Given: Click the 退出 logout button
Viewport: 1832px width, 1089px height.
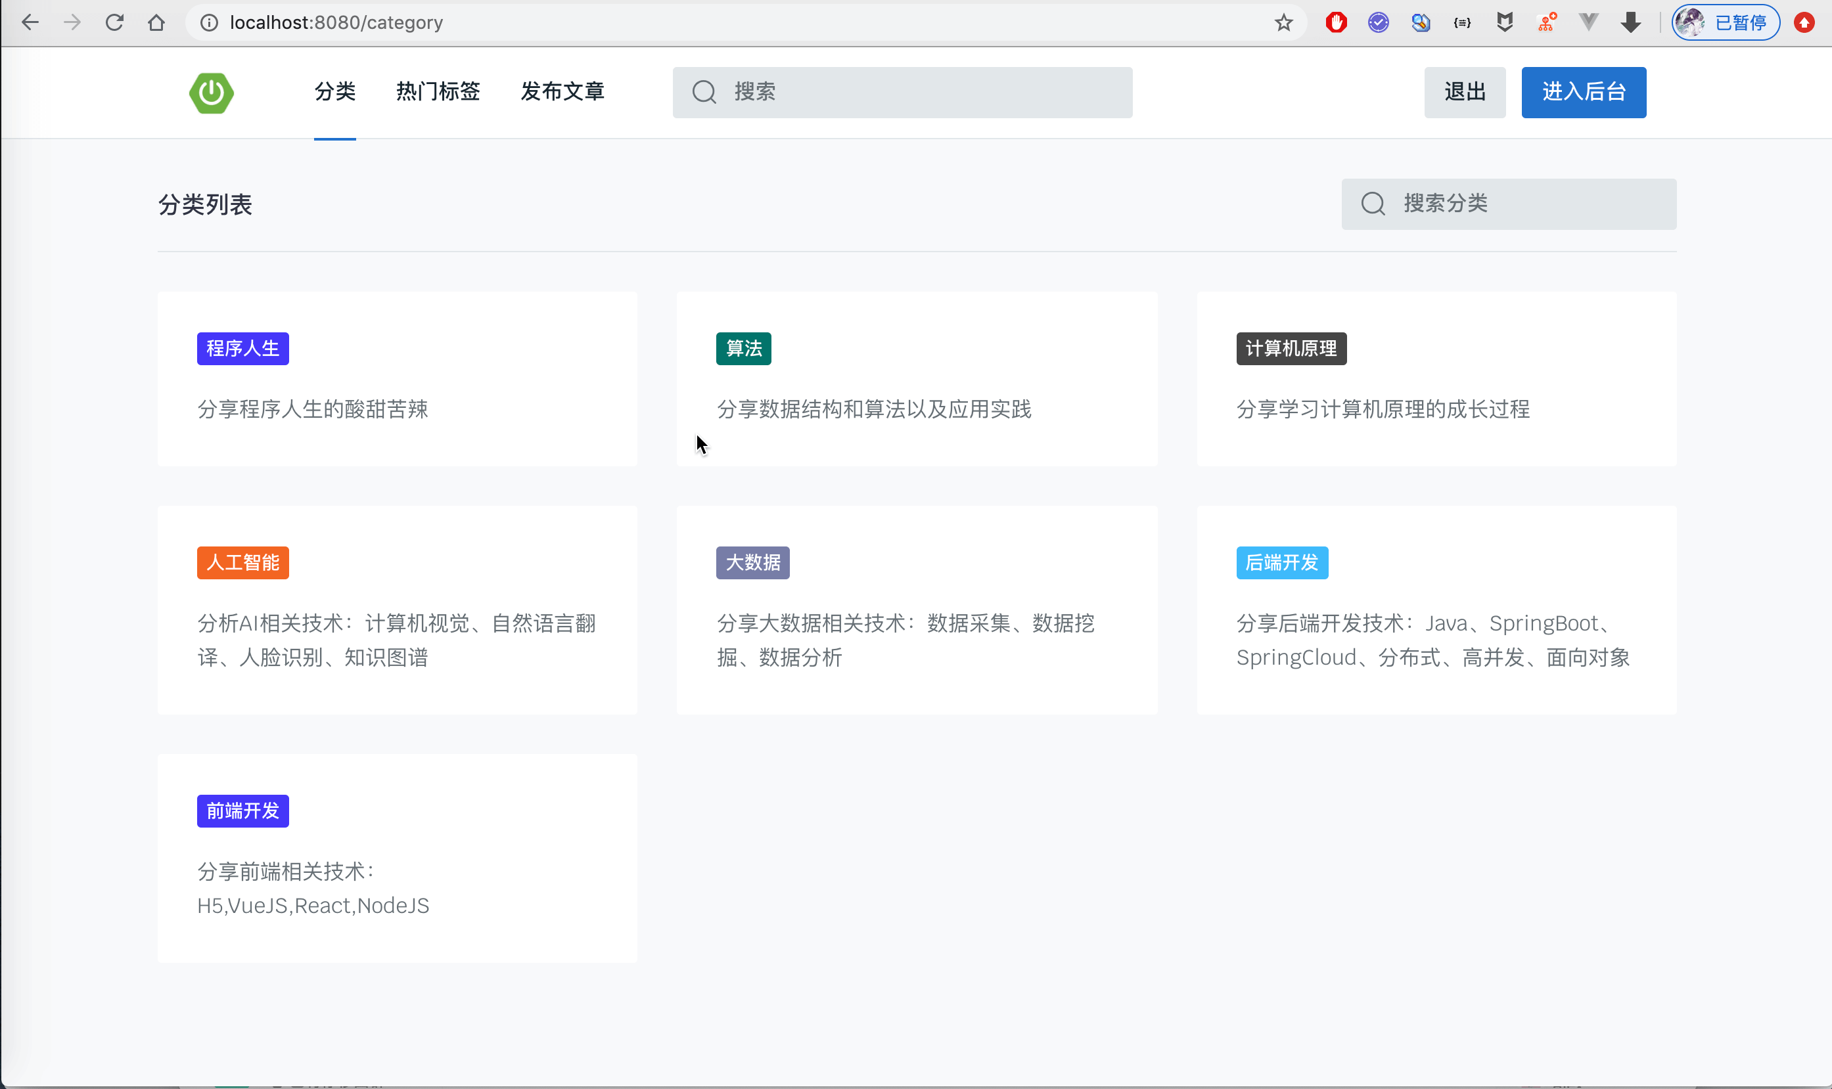Looking at the screenshot, I should 1464,93.
